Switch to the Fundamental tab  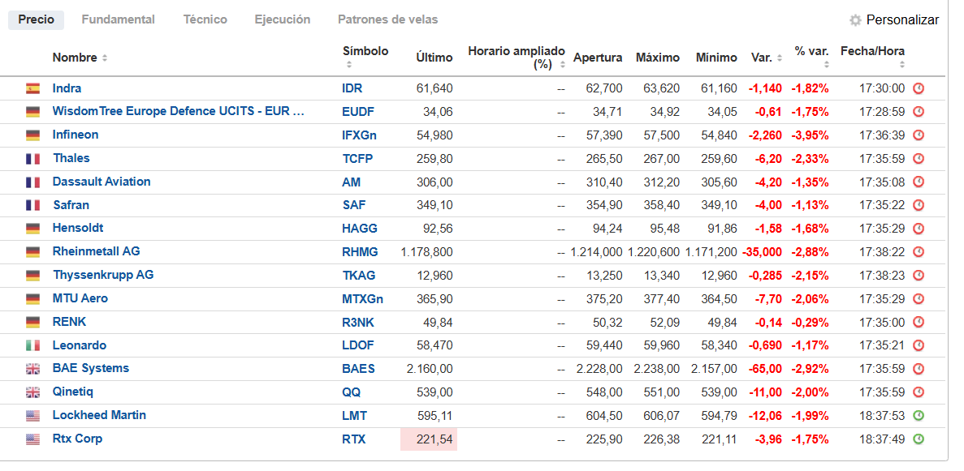pos(118,19)
